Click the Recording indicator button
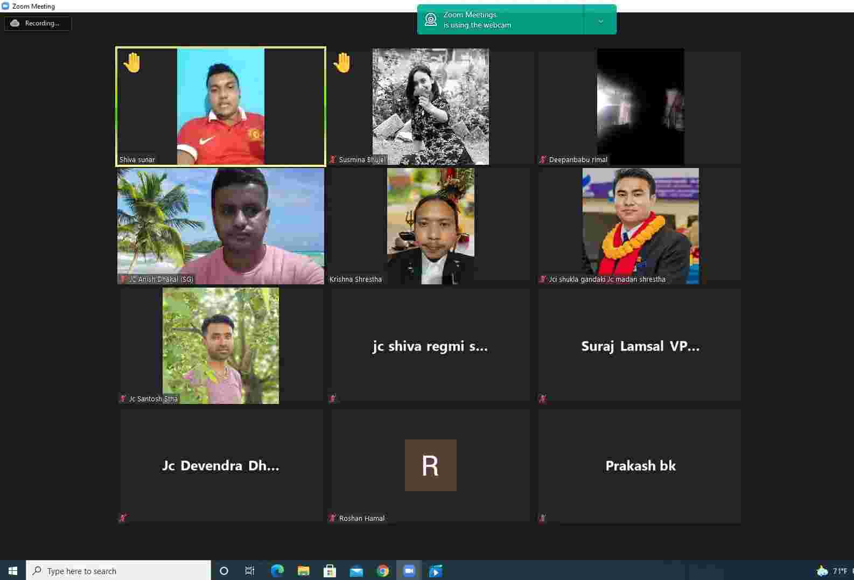 coord(38,23)
